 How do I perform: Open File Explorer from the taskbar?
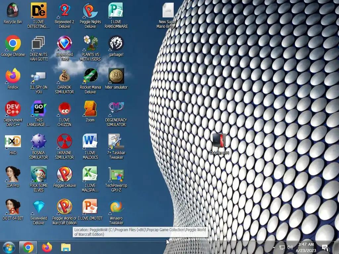(x=66, y=247)
